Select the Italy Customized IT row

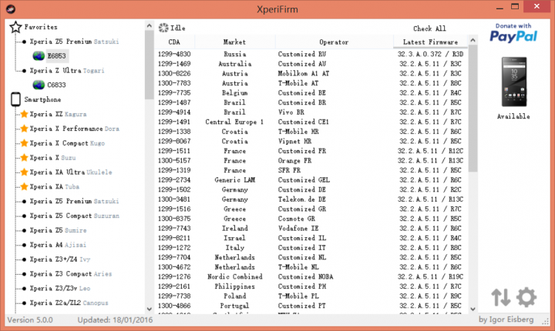click(x=311, y=248)
